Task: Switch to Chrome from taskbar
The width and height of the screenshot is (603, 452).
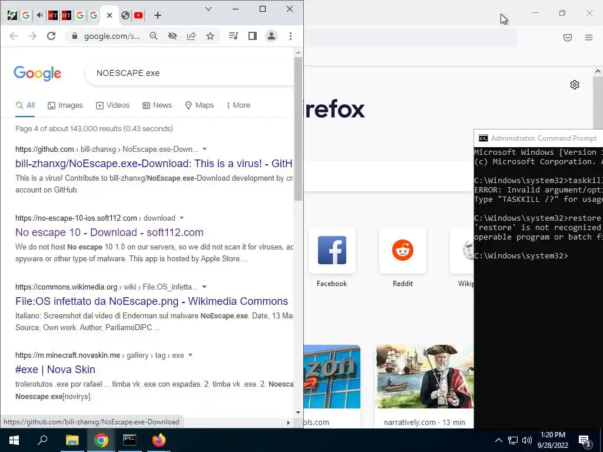Action: tap(101, 440)
